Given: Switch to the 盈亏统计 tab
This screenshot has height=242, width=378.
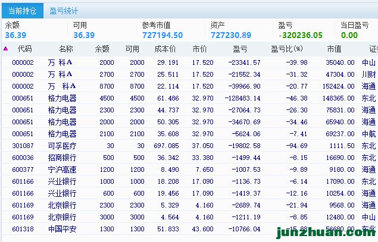Looking at the screenshot, I should coord(63,11).
